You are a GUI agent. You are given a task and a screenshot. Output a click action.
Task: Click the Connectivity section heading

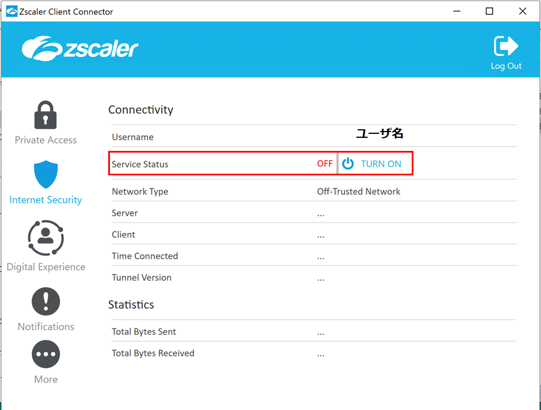pyautogui.click(x=141, y=110)
